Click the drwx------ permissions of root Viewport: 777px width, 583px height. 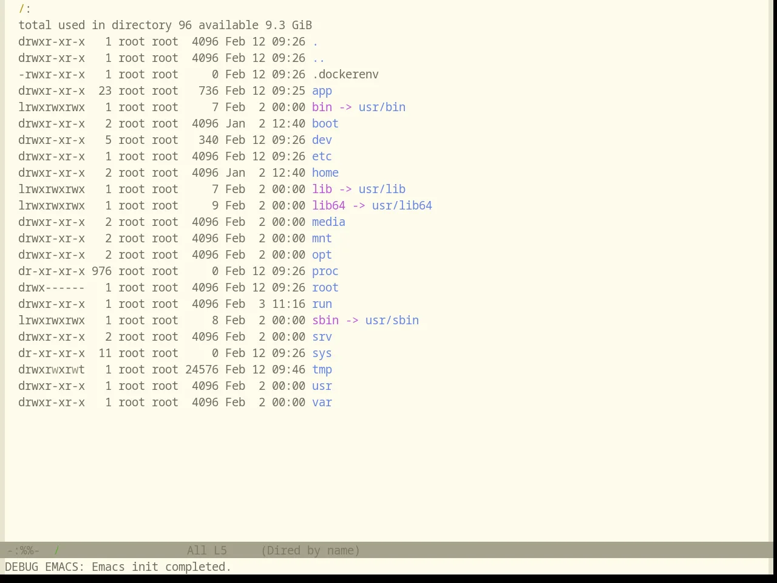(52, 288)
